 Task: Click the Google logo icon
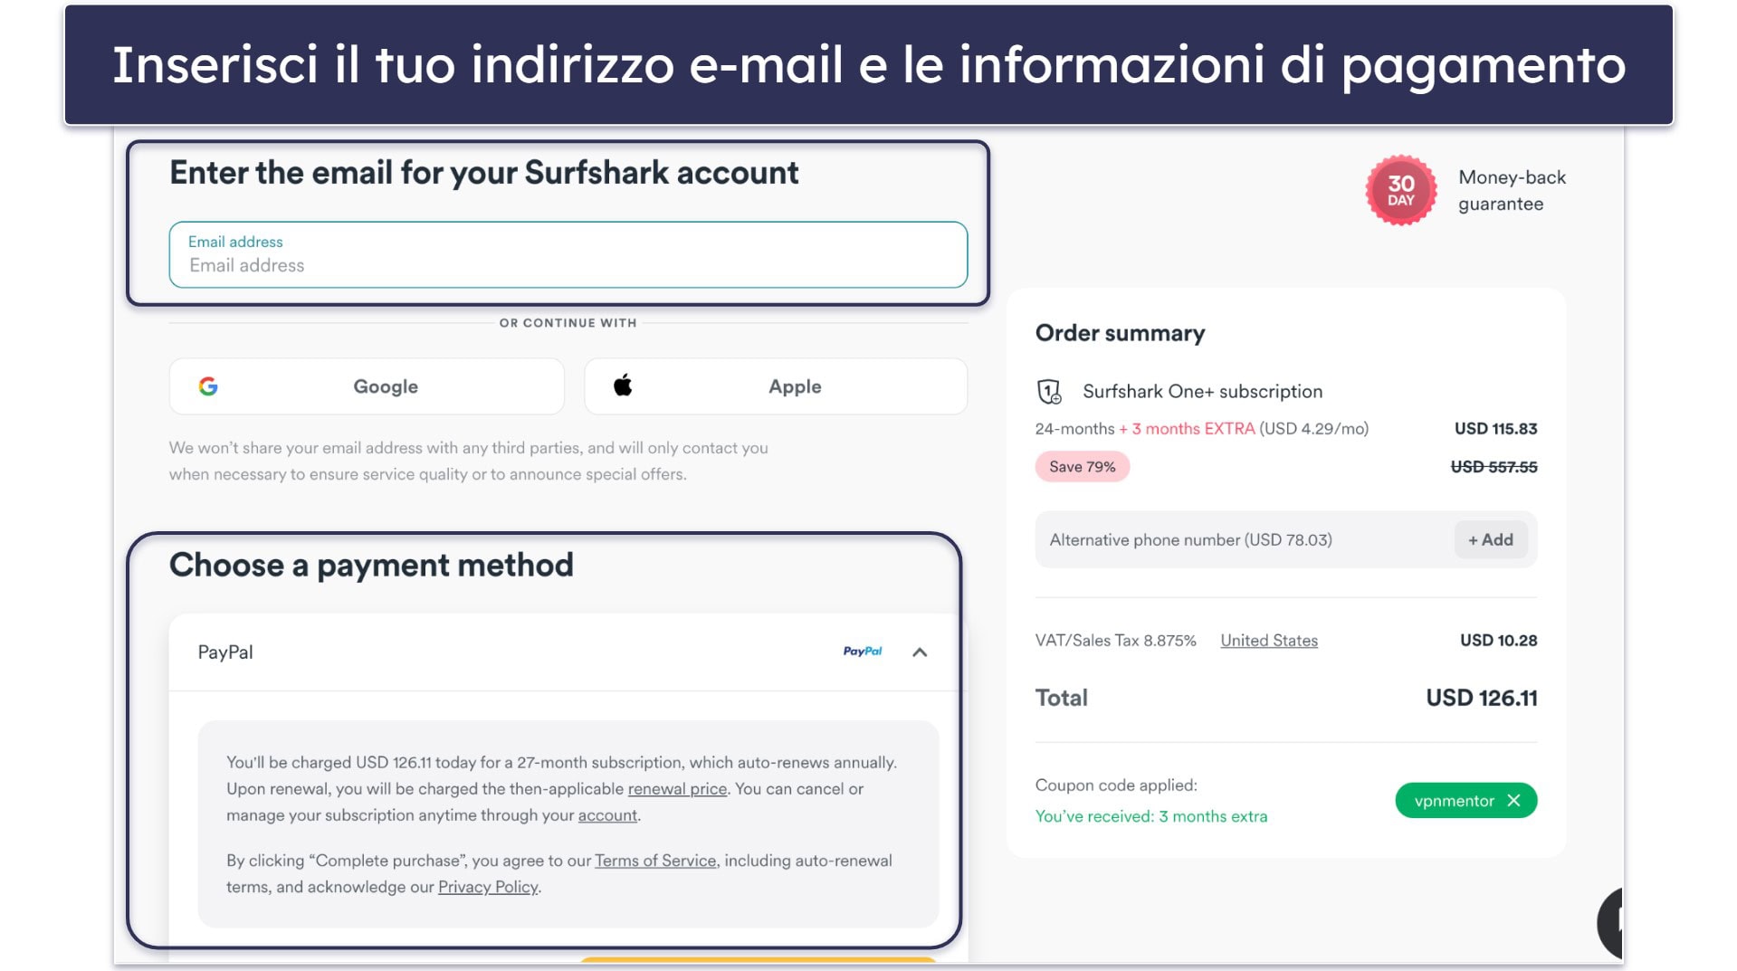pos(208,386)
